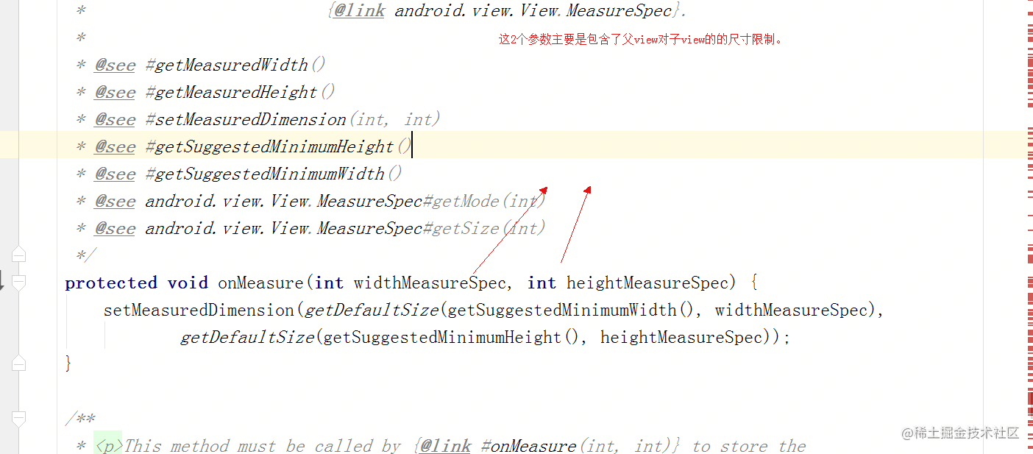Click the 'MeasureSpec#getMode(int)' @see reference

tap(431, 201)
